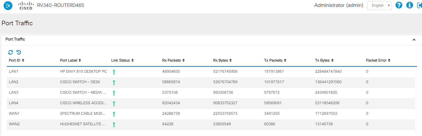Collapse the Port Traffic section chevron
The image size is (422, 136).
[414, 40]
